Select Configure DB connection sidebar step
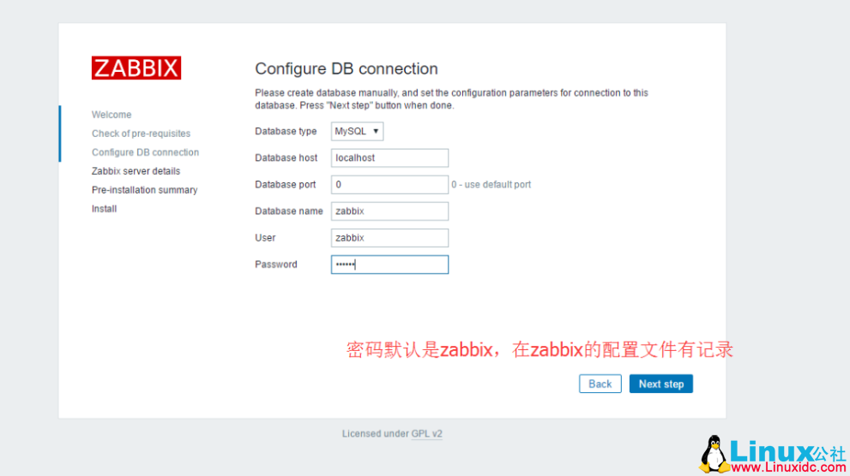Image resolution: width=850 pixels, height=476 pixels. [145, 152]
